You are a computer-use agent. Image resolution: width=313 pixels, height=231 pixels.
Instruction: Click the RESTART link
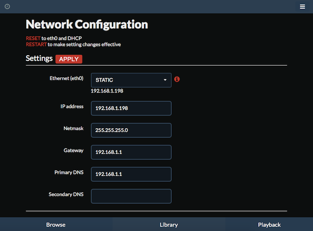pos(36,45)
